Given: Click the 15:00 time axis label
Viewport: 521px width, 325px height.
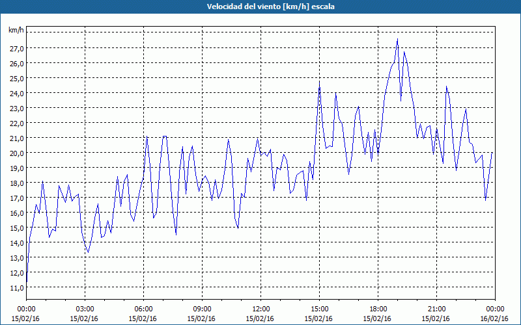Looking at the screenshot, I should tap(319, 309).
